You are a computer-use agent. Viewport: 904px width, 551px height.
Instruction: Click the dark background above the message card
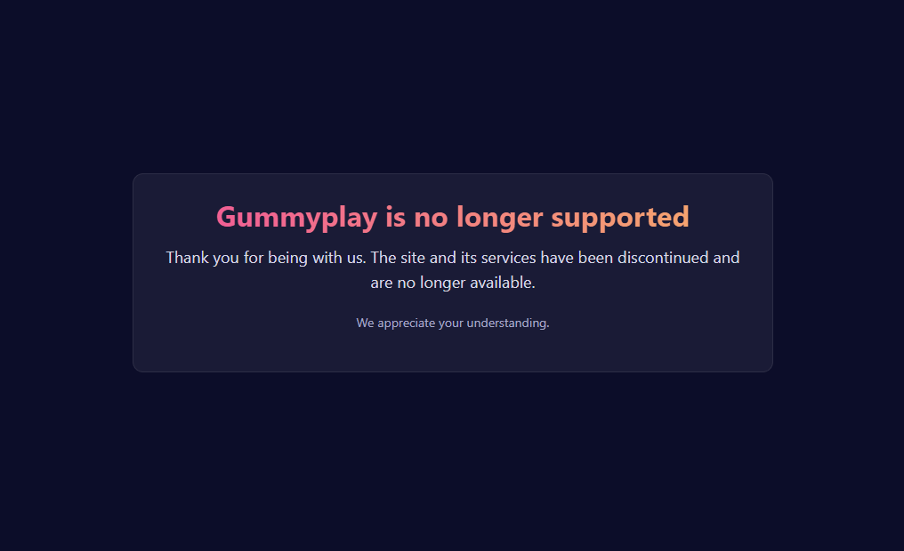click(453, 86)
